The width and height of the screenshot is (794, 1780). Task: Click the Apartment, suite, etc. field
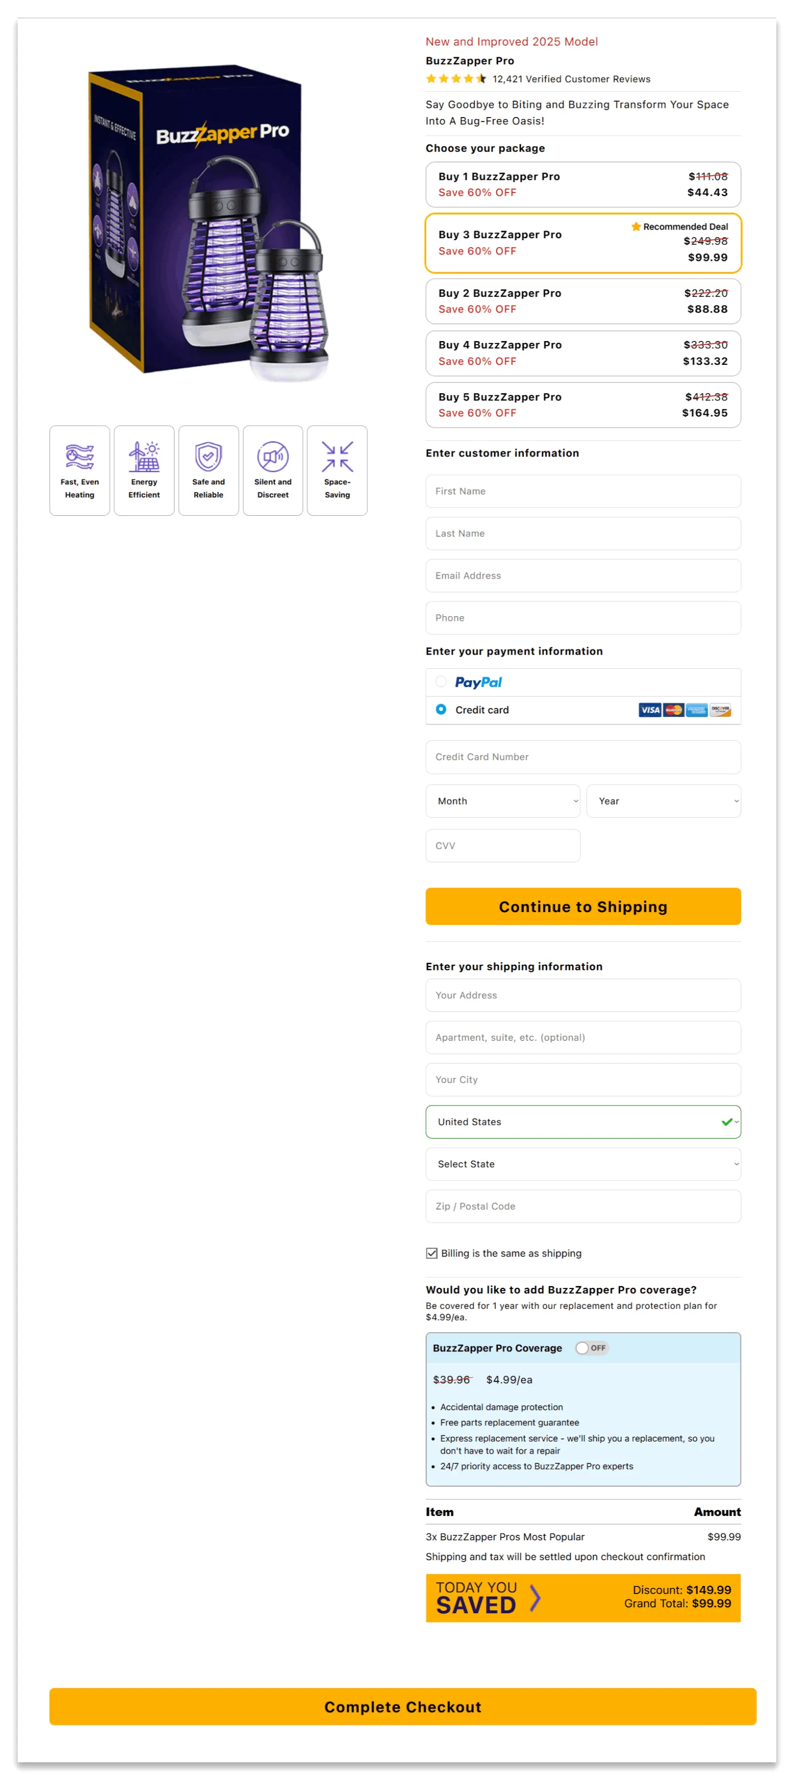583,1037
